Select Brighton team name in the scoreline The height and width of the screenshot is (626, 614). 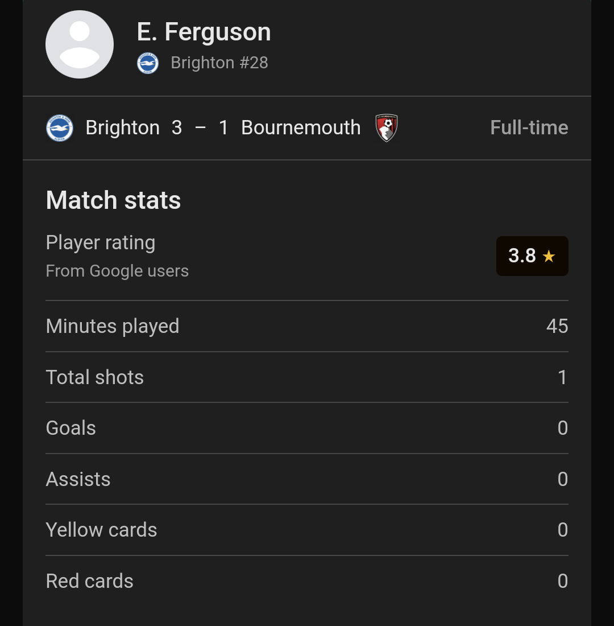pyautogui.click(x=122, y=127)
